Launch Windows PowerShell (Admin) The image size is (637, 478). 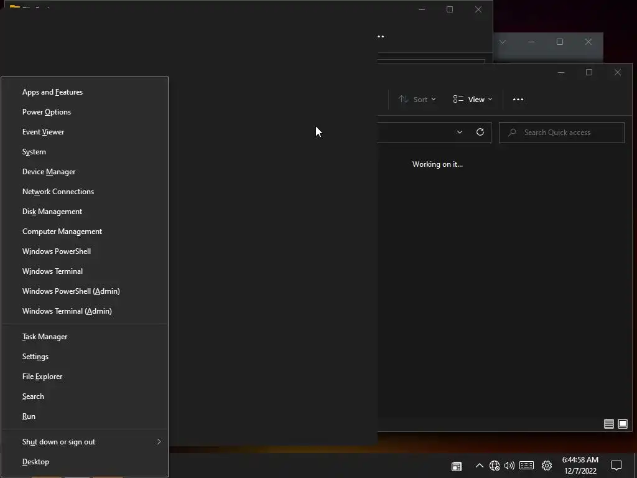pos(85,291)
